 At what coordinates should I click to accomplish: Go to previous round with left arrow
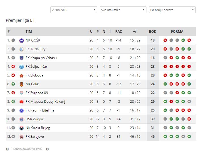click(7, 149)
